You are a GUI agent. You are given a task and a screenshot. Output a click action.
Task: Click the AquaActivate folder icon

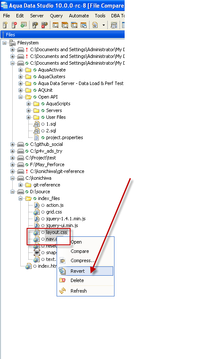pyautogui.click(x=28, y=70)
